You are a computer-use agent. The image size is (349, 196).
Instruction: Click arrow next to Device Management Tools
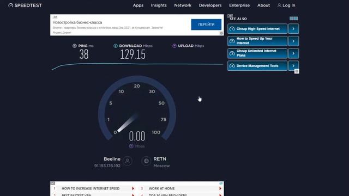(293, 65)
